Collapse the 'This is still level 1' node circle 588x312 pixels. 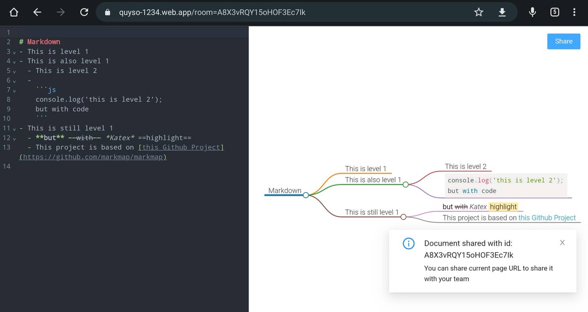coord(403,216)
